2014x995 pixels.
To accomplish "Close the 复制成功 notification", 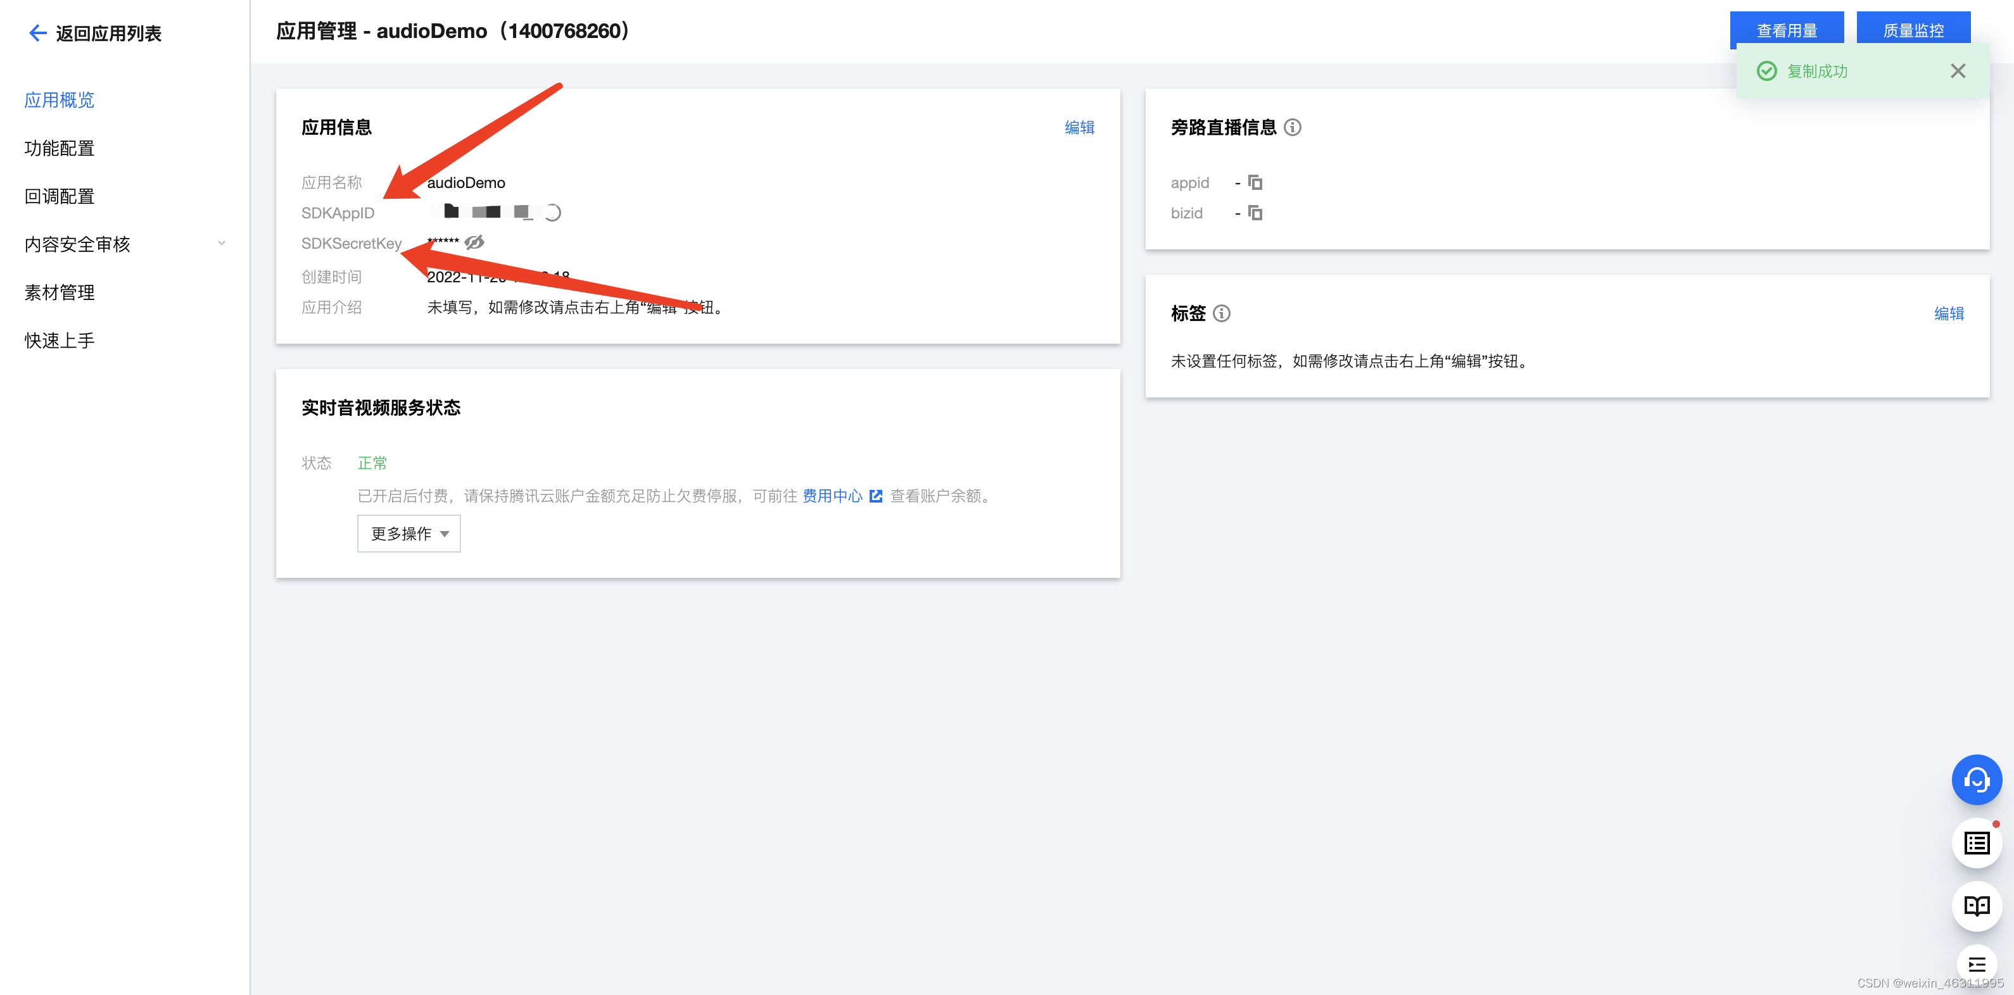I will (1957, 71).
